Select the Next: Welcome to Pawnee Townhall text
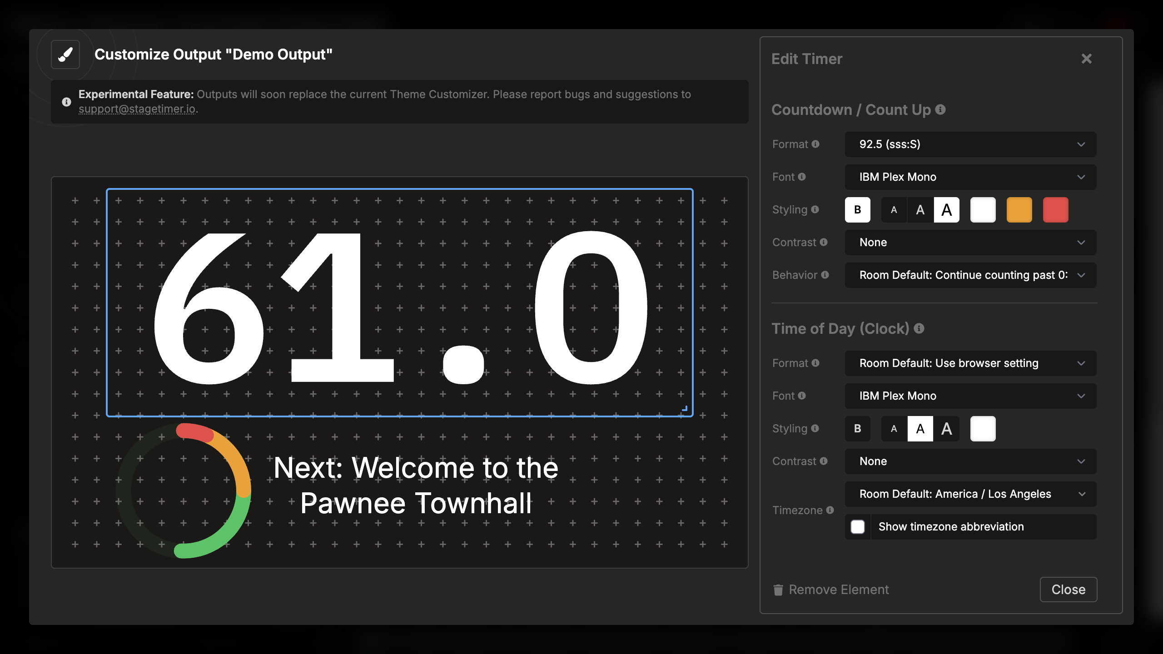This screenshot has height=654, width=1163. pyautogui.click(x=416, y=485)
